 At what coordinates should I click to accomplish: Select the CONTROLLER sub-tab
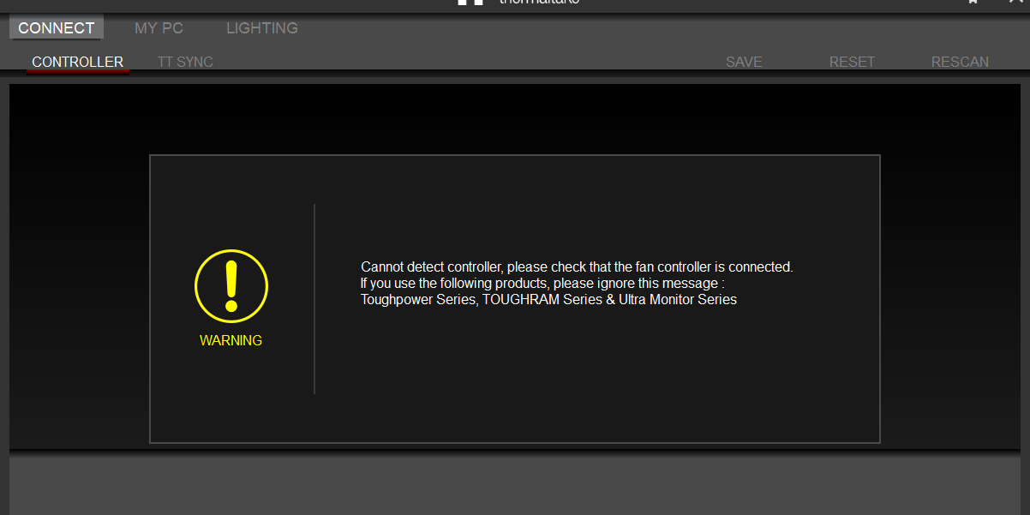(x=78, y=62)
